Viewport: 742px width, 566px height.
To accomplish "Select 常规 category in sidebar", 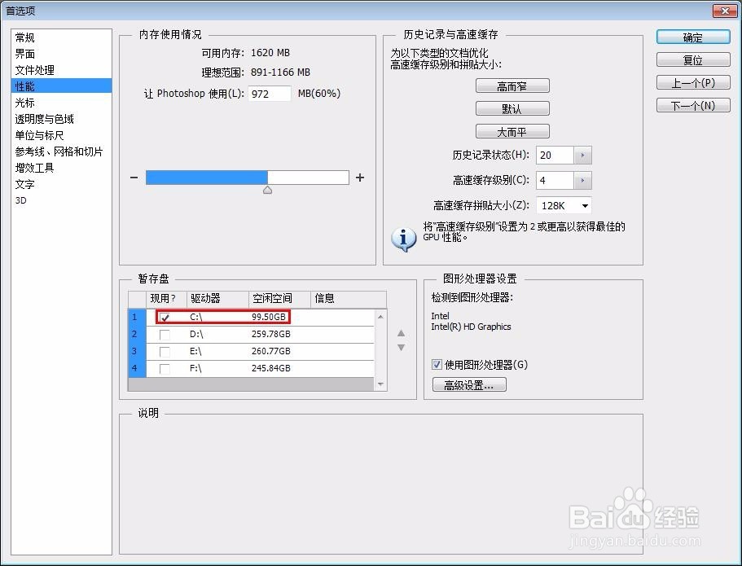I will [x=61, y=37].
